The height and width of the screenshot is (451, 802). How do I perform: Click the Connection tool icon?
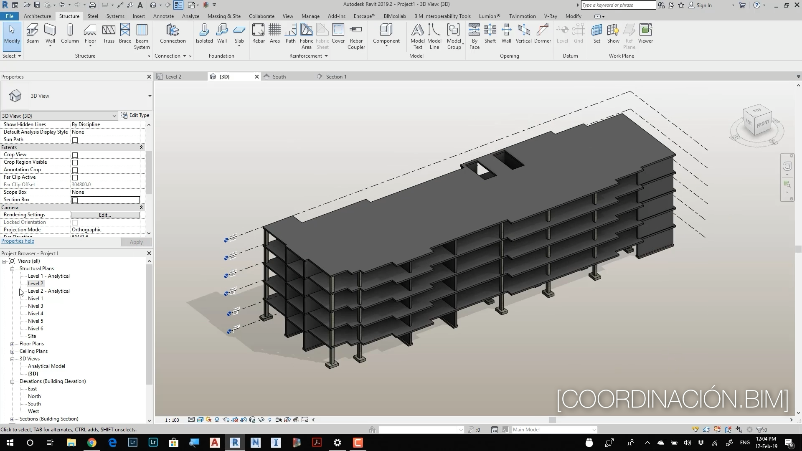[173, 33]
